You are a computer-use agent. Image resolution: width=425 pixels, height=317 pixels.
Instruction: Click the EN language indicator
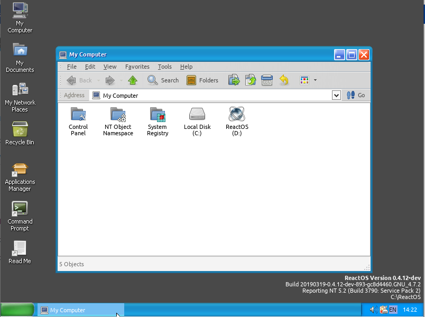[x=393, y=310]
